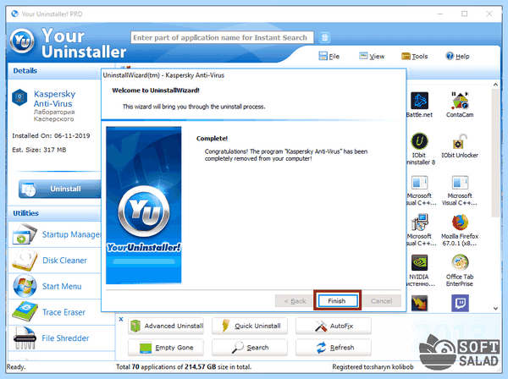Open the File menu
This screenshot has width=508, height=379.
pyautogui.click(x=329, y=57)
